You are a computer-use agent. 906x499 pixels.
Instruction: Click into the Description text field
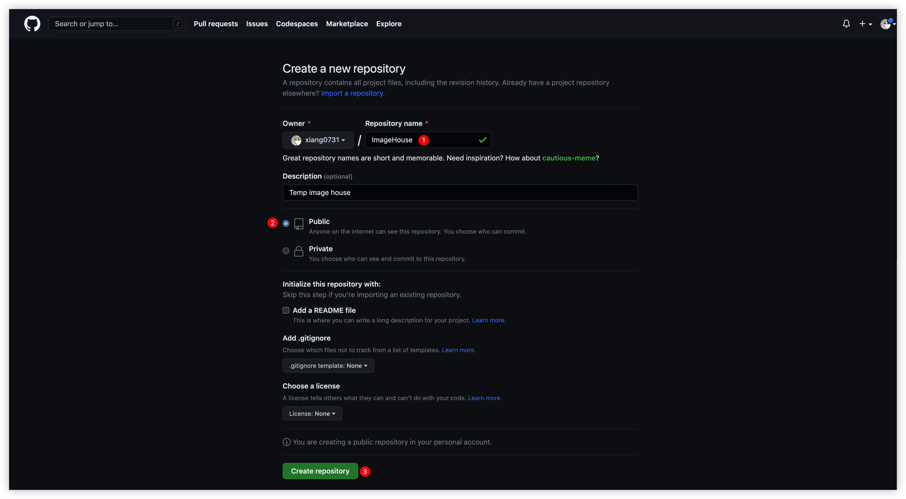tap(460, 192)
